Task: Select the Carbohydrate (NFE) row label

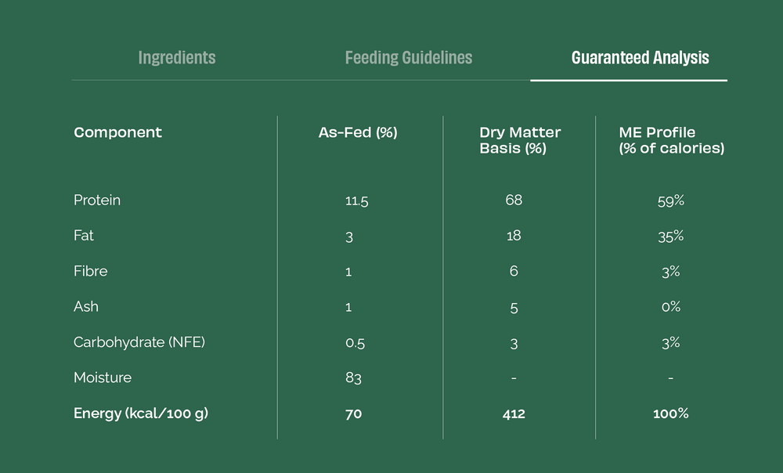Action: pyautogui.click(x=139, y=342)
